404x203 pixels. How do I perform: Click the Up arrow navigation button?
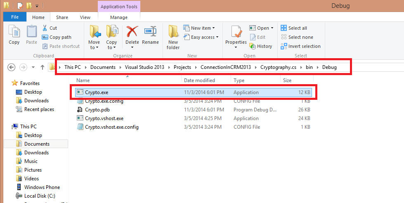[43, 67]
